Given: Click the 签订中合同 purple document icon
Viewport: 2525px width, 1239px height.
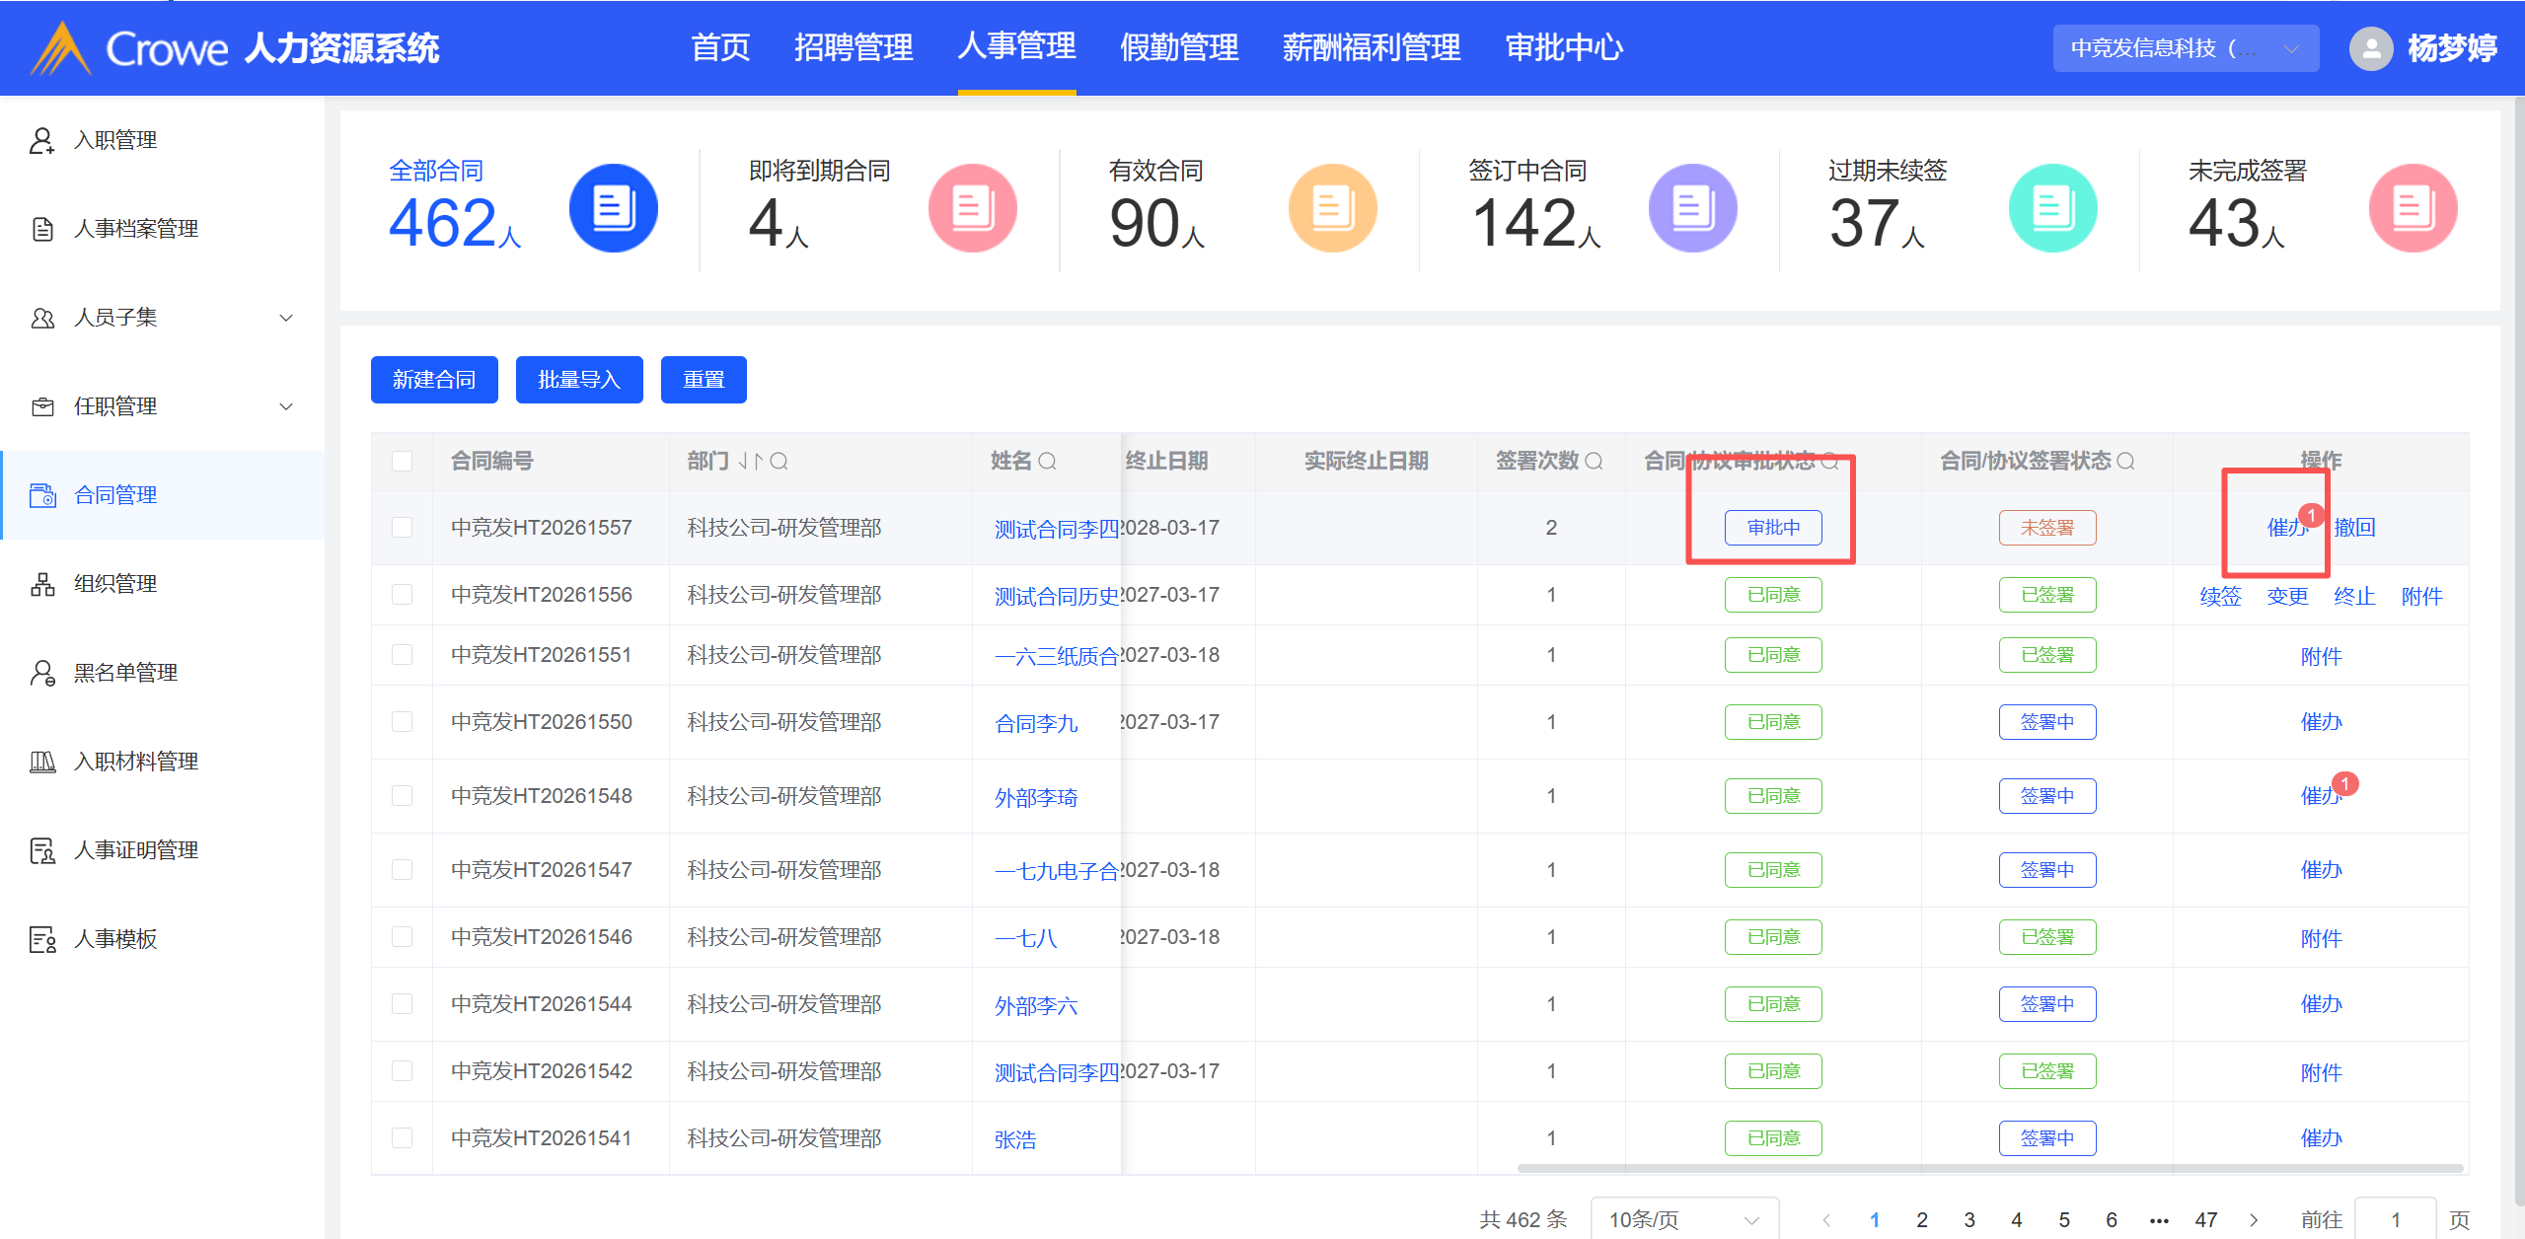Looking at the screenshot, I should [x=1692, y=208].
